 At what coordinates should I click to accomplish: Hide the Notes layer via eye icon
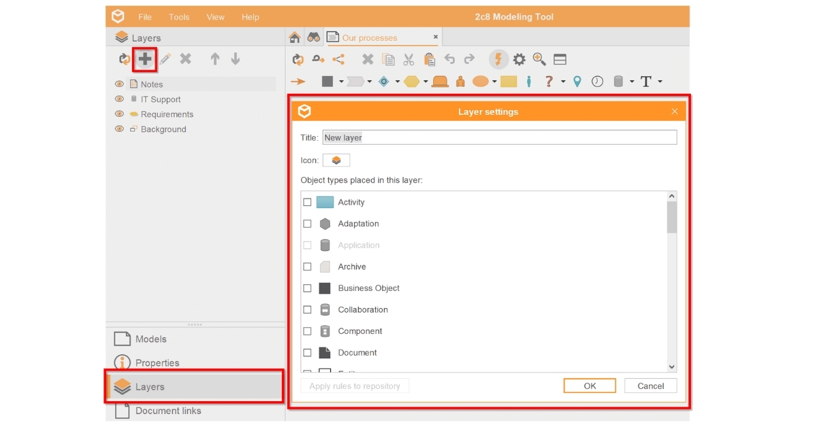coord(119,84)
